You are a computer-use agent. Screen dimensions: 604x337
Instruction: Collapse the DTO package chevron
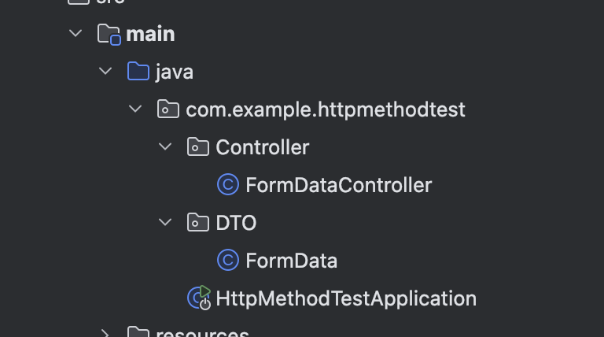tap(165, 222)
